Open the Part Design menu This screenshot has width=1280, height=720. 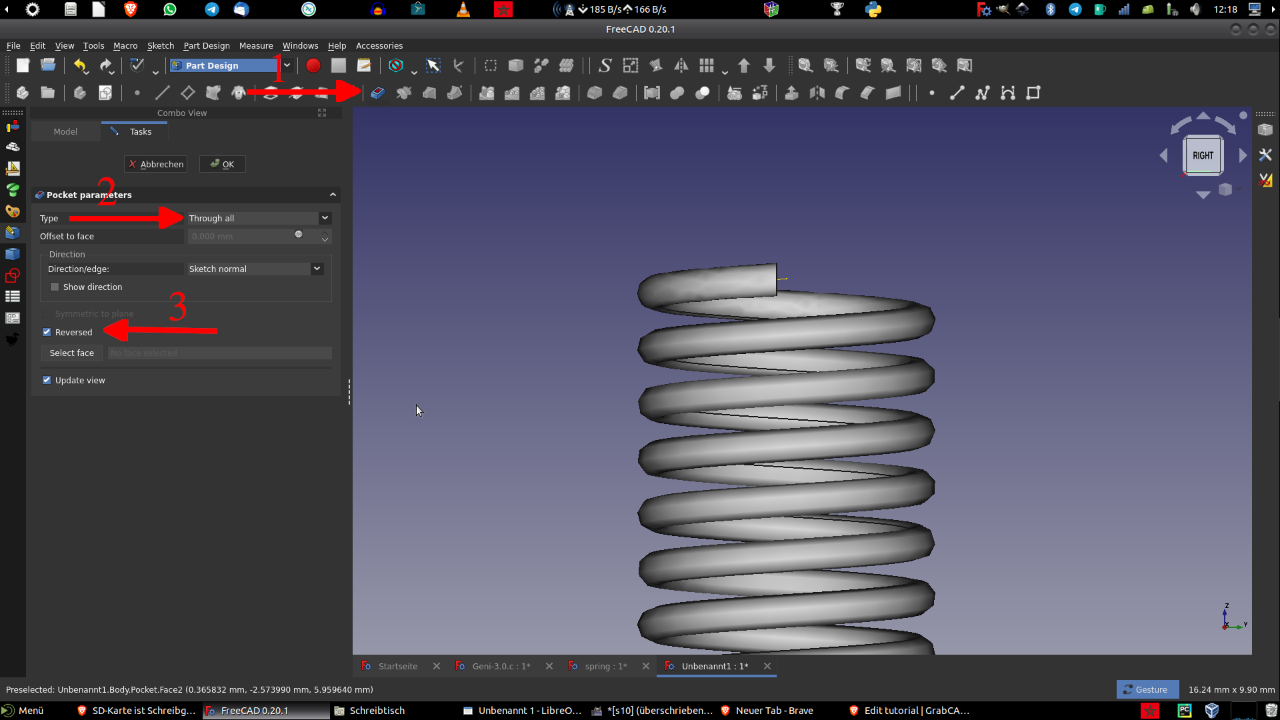click(207, 45)
